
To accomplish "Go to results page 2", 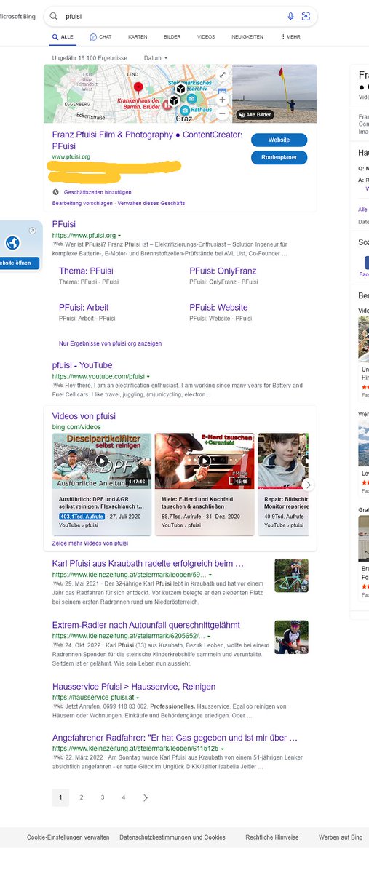I will pos(82,797).
